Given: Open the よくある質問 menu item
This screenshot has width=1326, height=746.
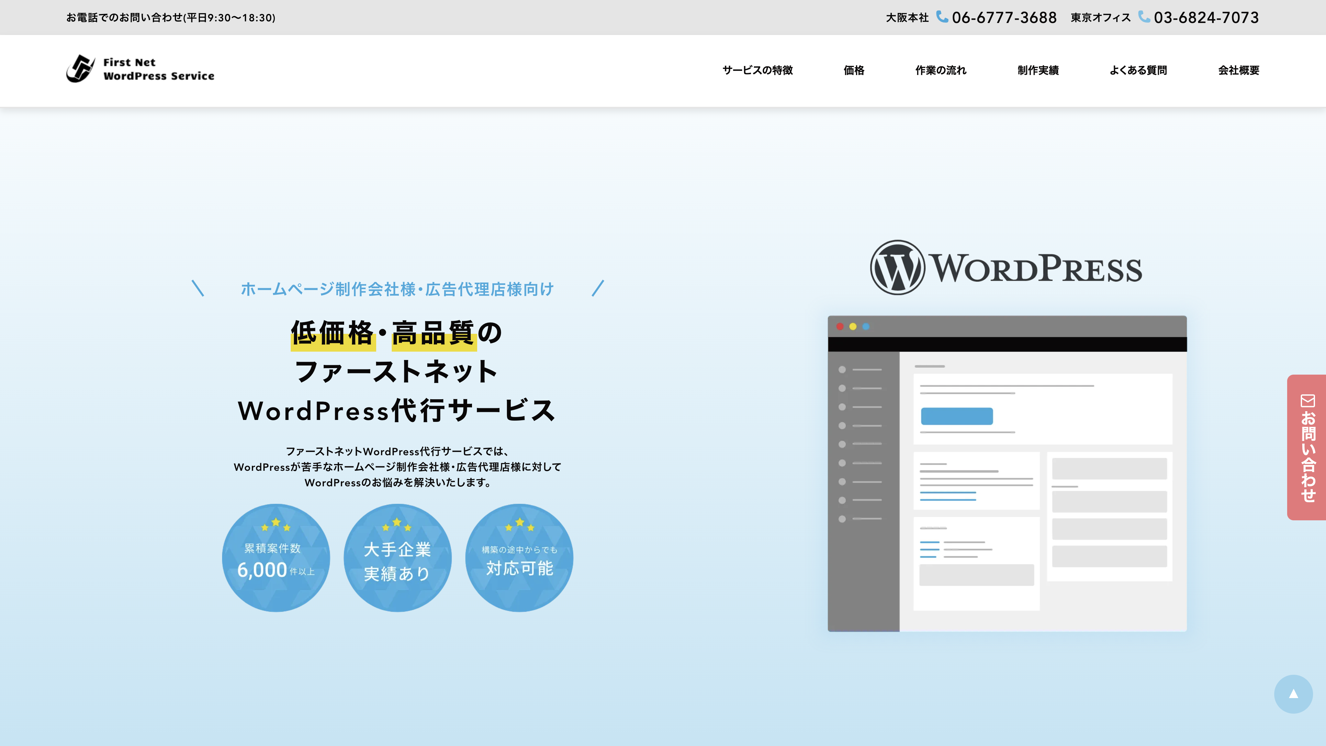Looking at the screenshot, I should click(1138, 71).
